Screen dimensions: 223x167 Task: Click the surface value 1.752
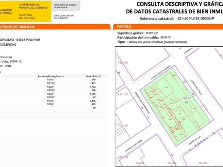[93, 87]
